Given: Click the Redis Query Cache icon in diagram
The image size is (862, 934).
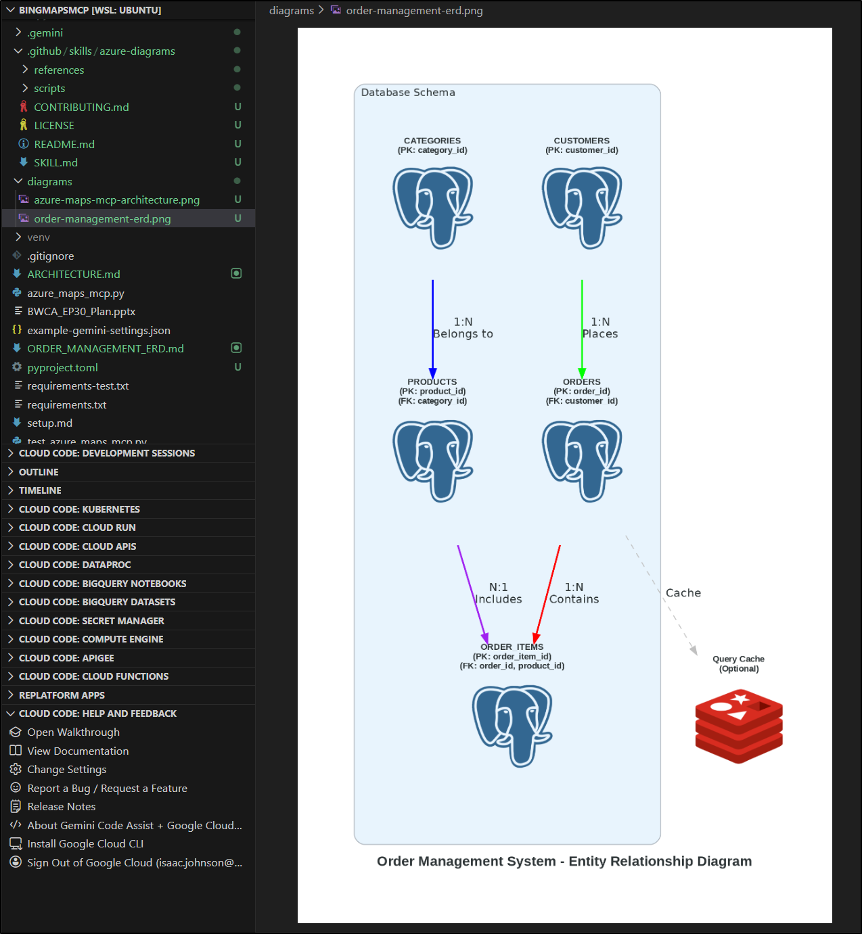Looking at the screenshot, I should (x=738, y=726).
